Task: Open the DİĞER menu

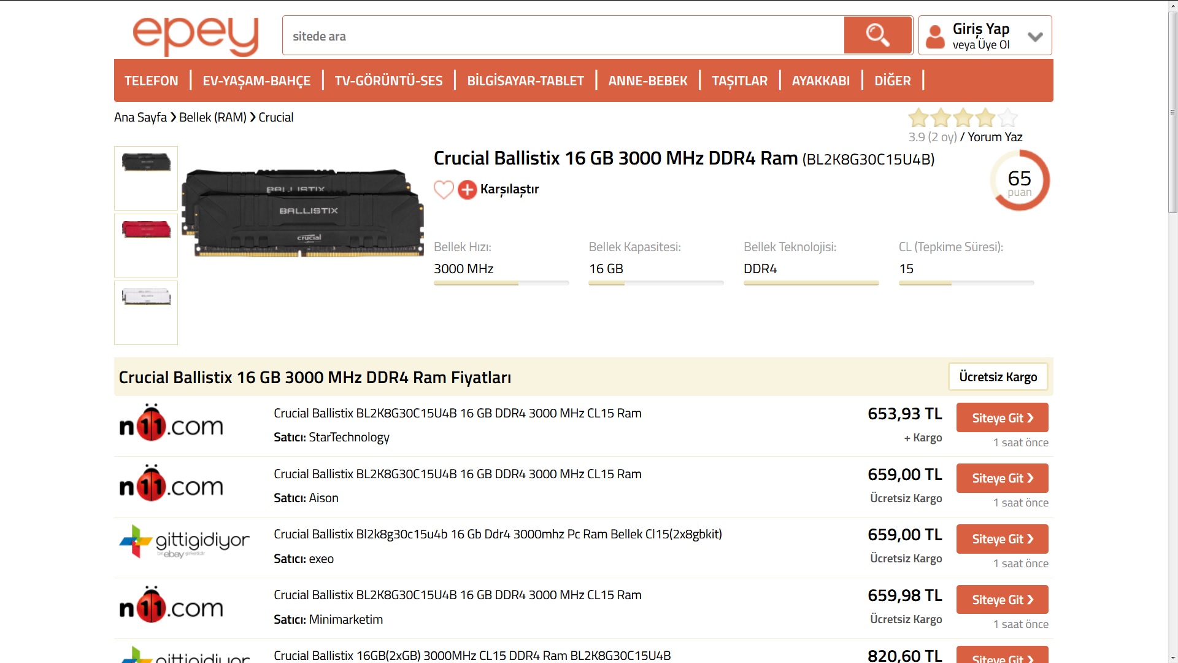Action: (x=892, y=80)
